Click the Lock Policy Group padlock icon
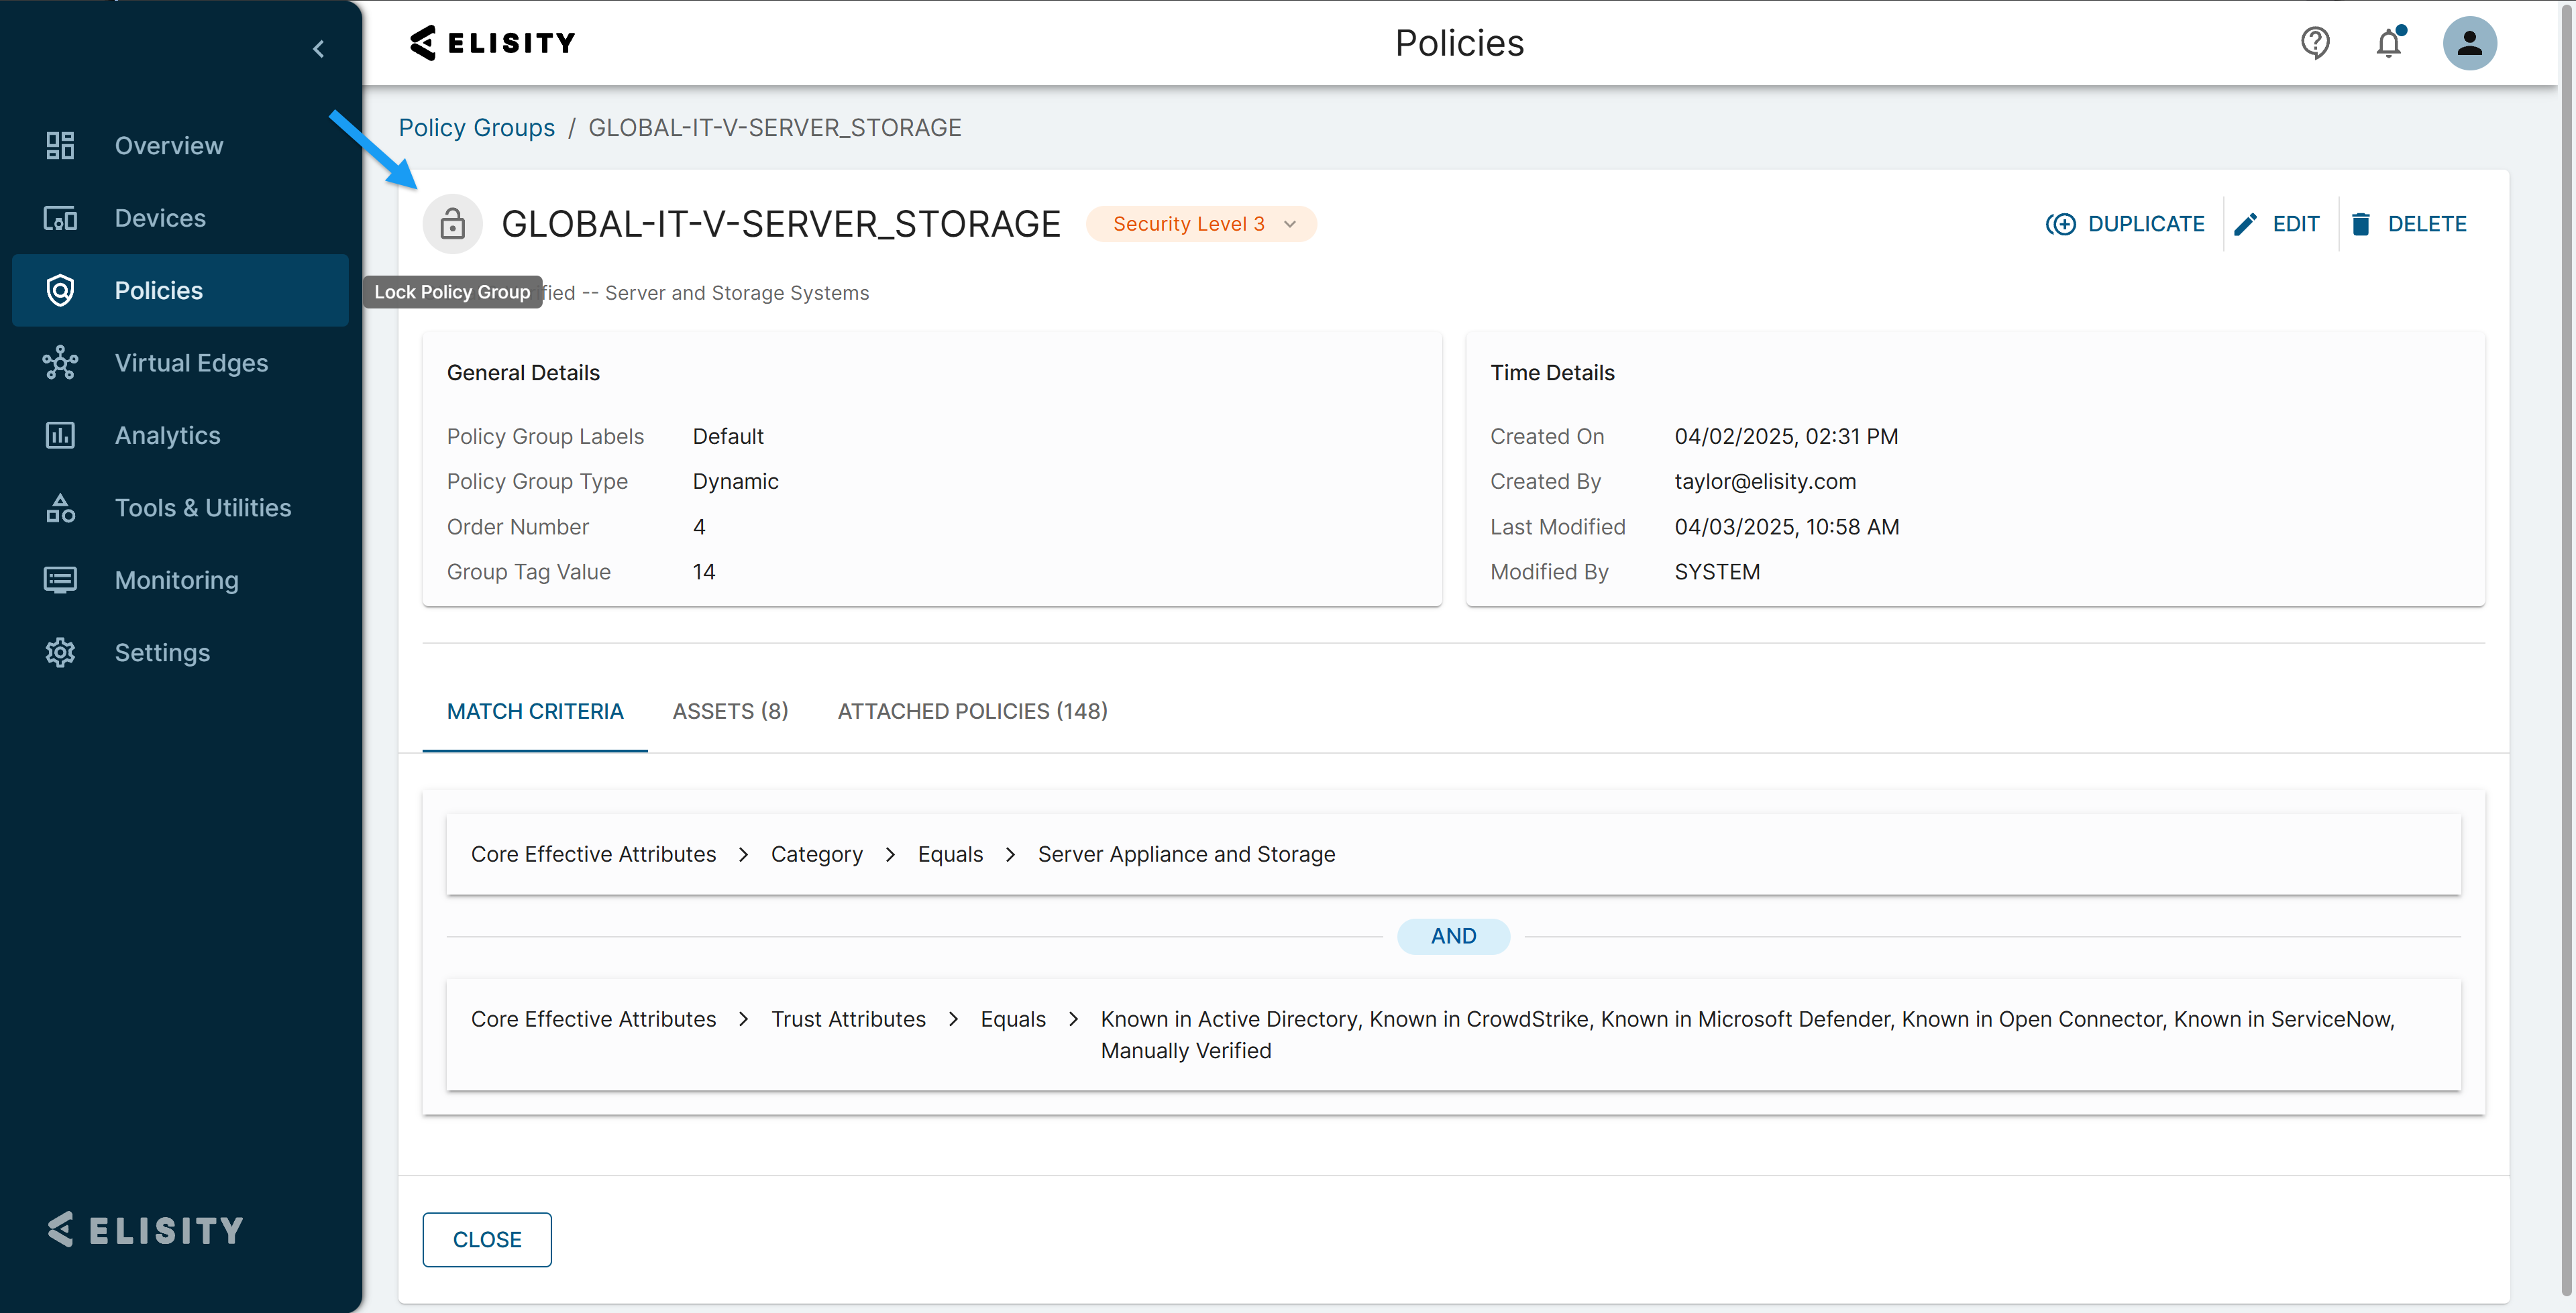Image resolution: width=2576 pixels, height=1313 pixels. tap(452, 224)
